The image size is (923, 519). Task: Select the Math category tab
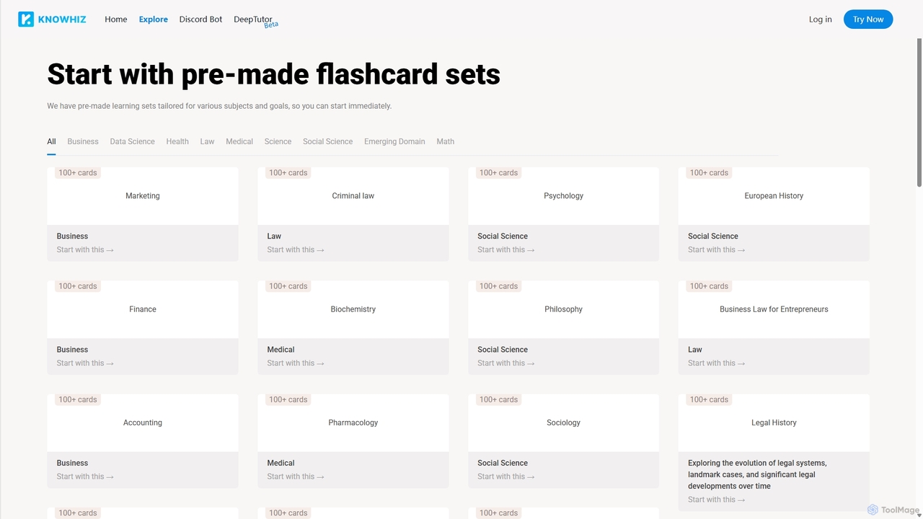tap(445, 141)
